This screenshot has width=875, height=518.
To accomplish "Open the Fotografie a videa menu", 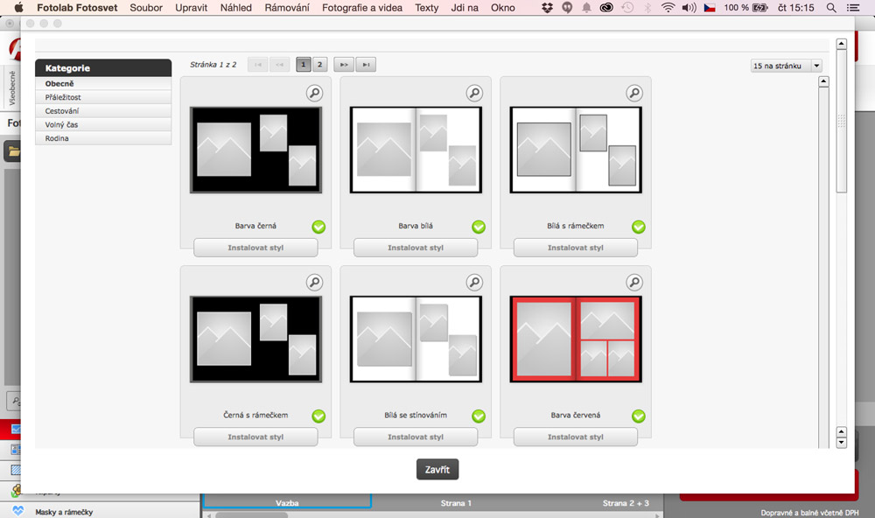I will (362, 8).
